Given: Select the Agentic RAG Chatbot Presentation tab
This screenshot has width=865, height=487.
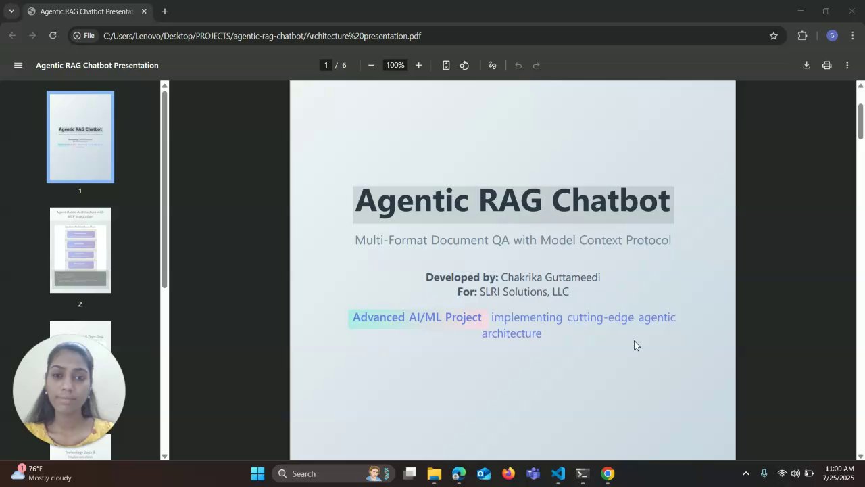Looking at the screenshot, I should pos(86,11).
